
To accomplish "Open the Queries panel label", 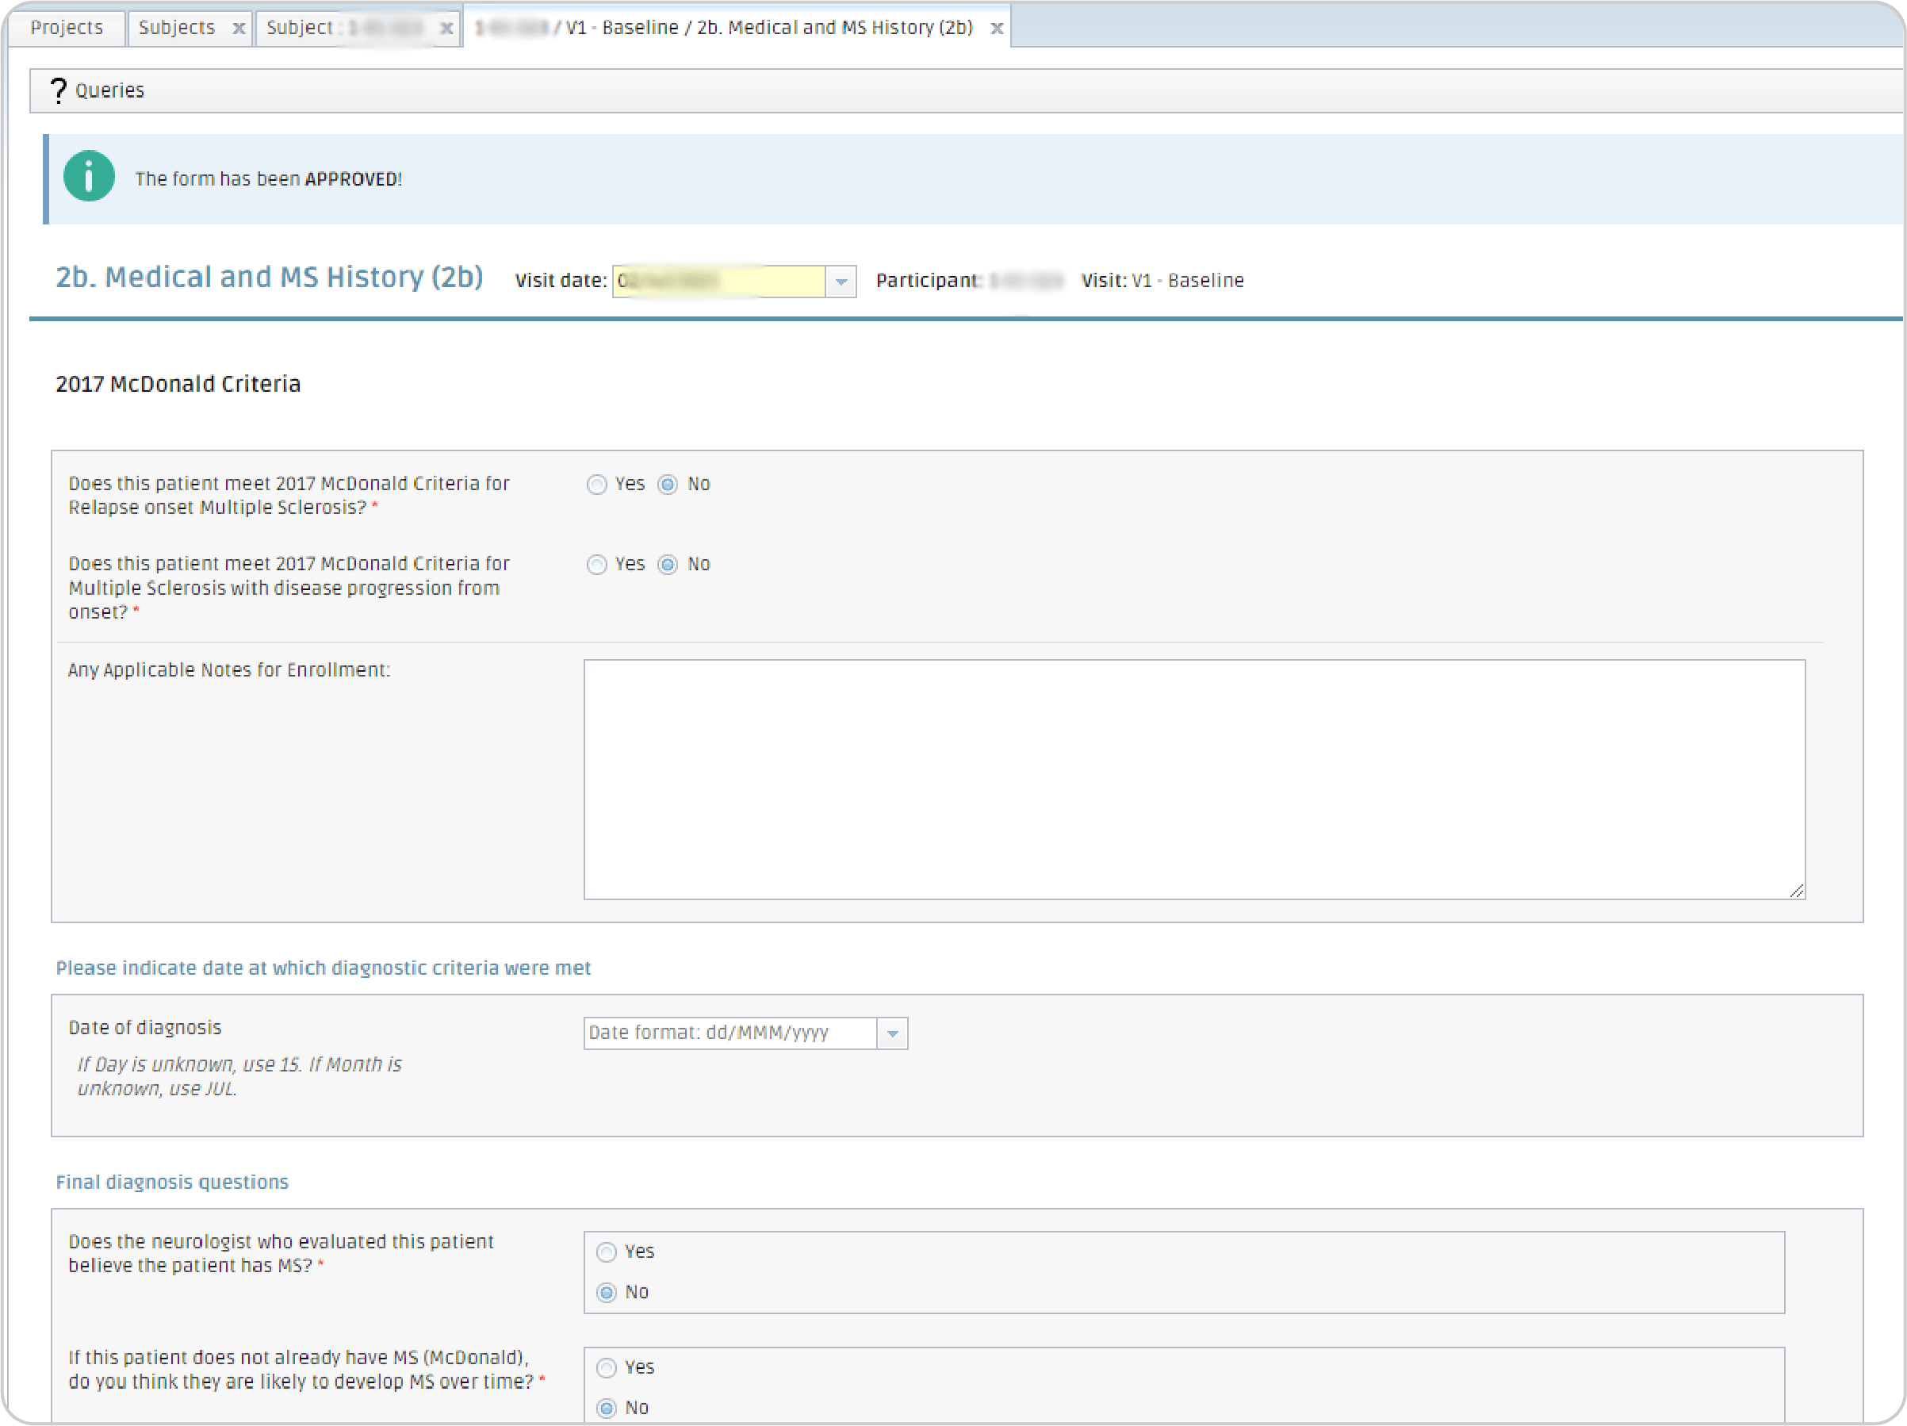I will tap(109, 90).
